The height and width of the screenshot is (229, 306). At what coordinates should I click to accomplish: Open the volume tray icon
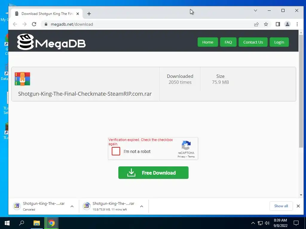(x=267, y=223)
